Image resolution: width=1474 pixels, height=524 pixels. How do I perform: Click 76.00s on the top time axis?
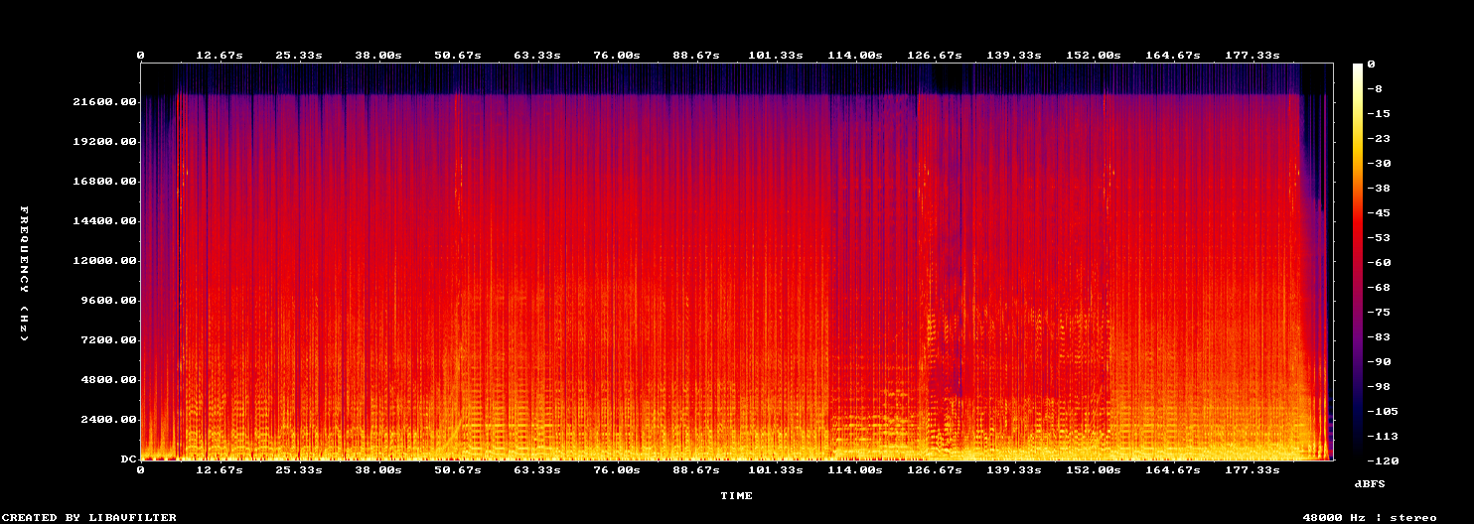click(x=617, y=55)
